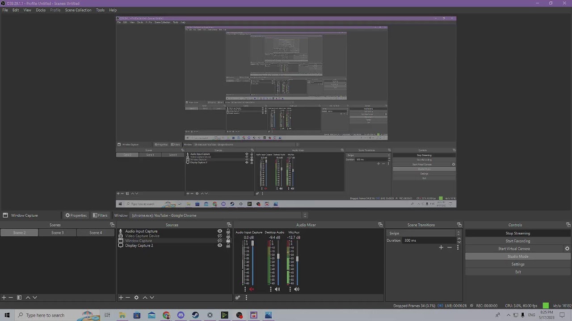
Task: Click Stop Streaming button
Action: [517, 233]
